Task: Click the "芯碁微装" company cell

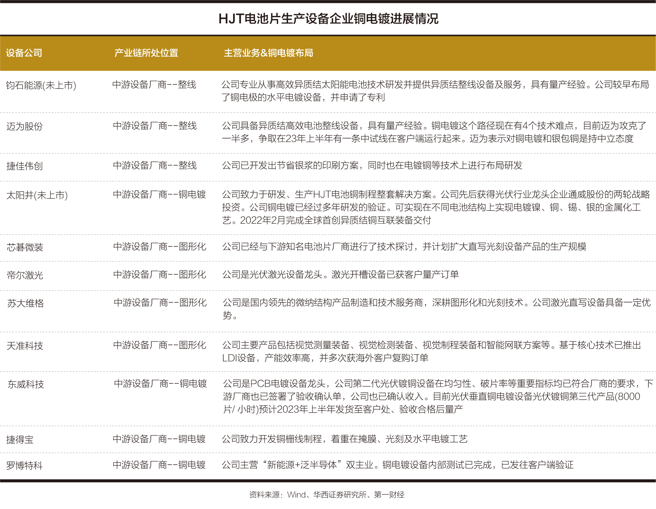Action: tap(25, 248)
